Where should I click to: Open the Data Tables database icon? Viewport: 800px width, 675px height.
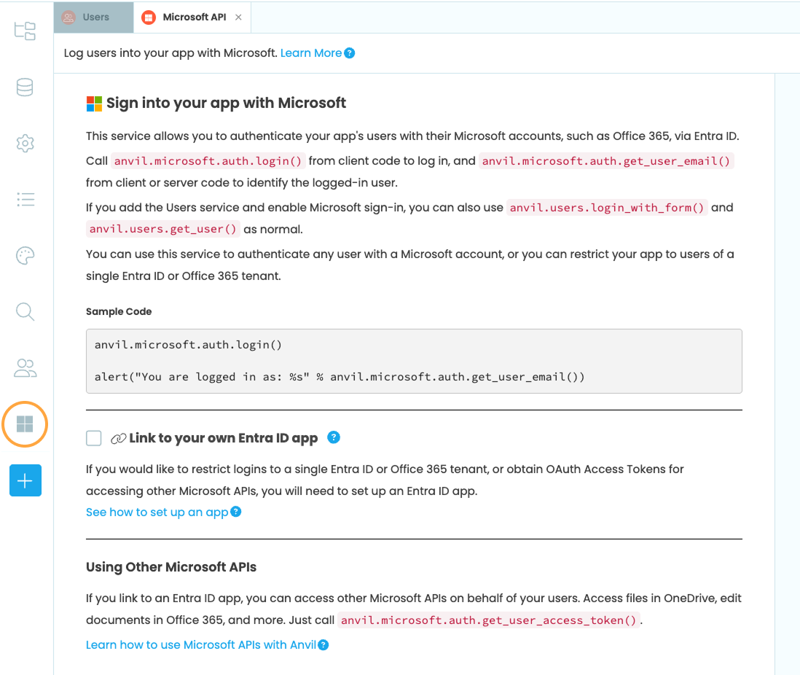[x=25, y=87]
